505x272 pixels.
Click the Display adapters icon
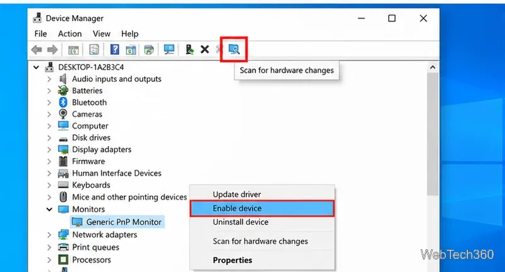[63, 149]
